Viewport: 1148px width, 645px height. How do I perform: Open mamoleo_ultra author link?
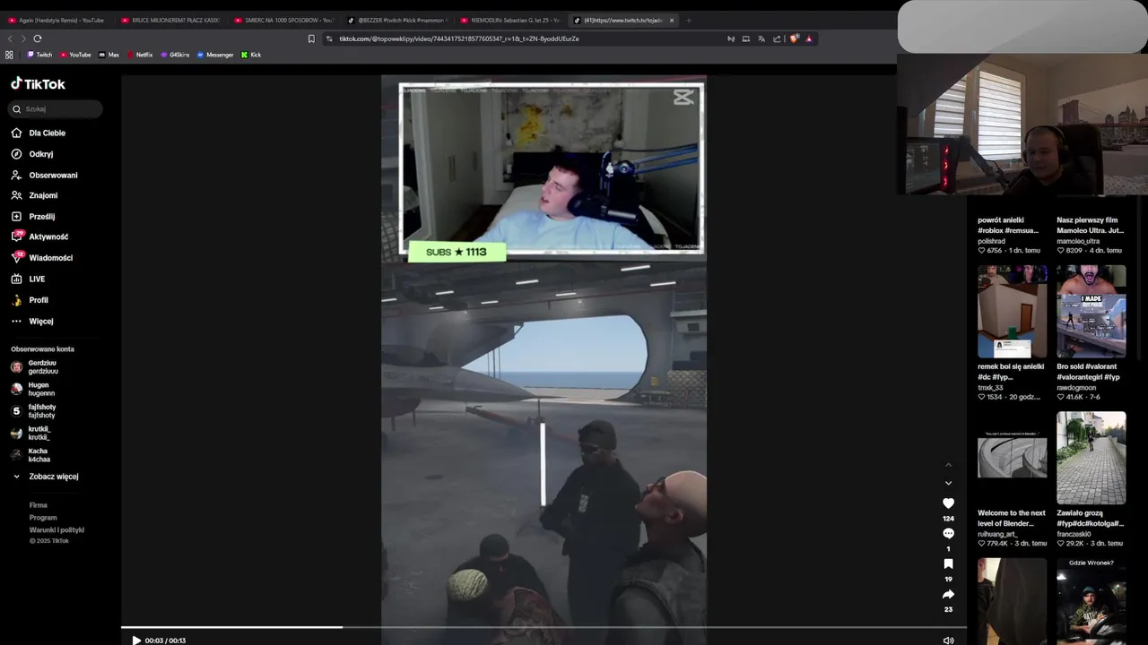[1078, 241]
